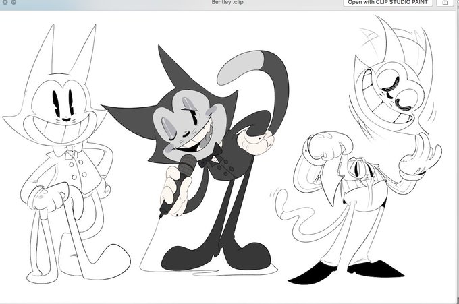Close the Quick Look preview window
Image resolution: width=459 pixels, height=304 pixels.
point(5,2)
